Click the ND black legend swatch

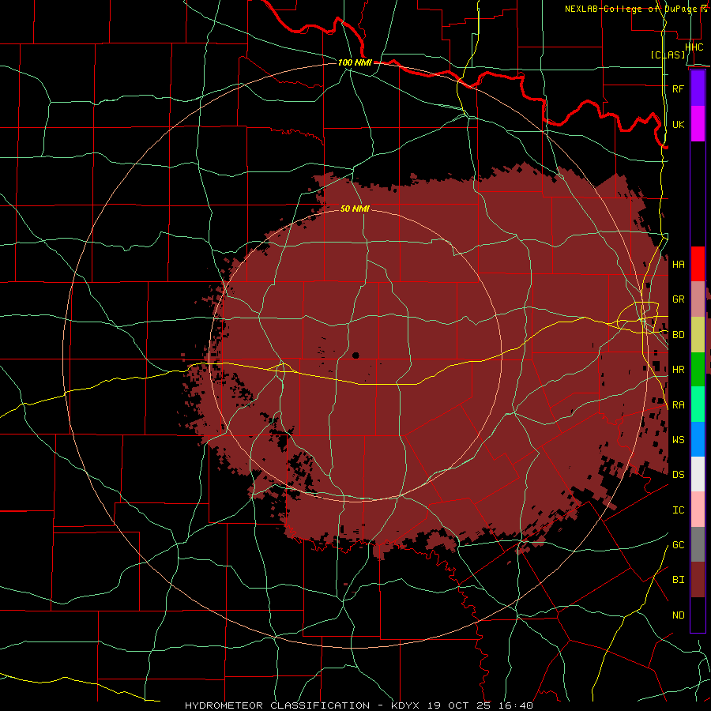[698, 615]
